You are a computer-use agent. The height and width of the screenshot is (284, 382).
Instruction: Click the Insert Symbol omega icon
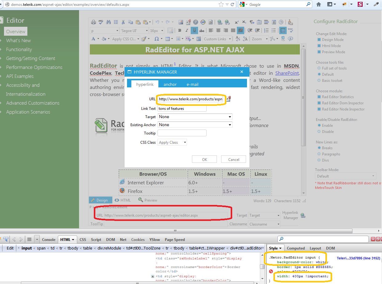pos(157,39)
